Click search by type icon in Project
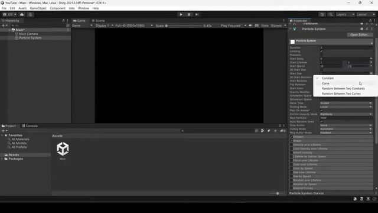This screenshot has height=213, width=378. 262,131
